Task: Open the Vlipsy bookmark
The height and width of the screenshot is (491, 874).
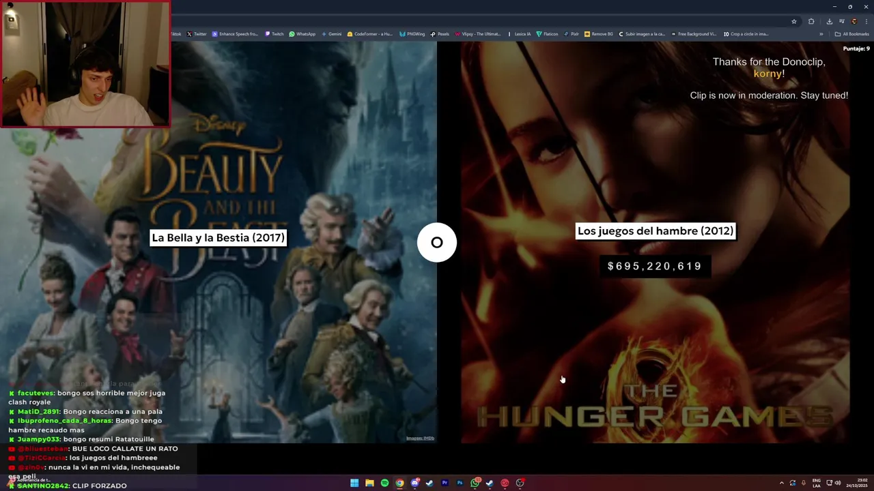Action: tap(478, 34)
